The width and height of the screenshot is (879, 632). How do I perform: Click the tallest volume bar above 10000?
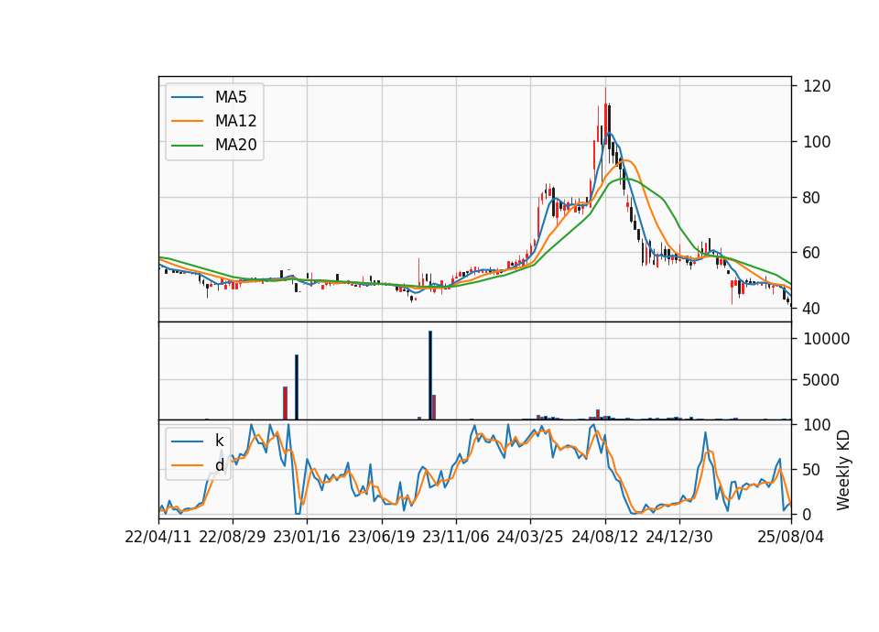(430, 376)
